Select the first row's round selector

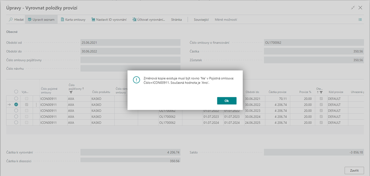16,99
